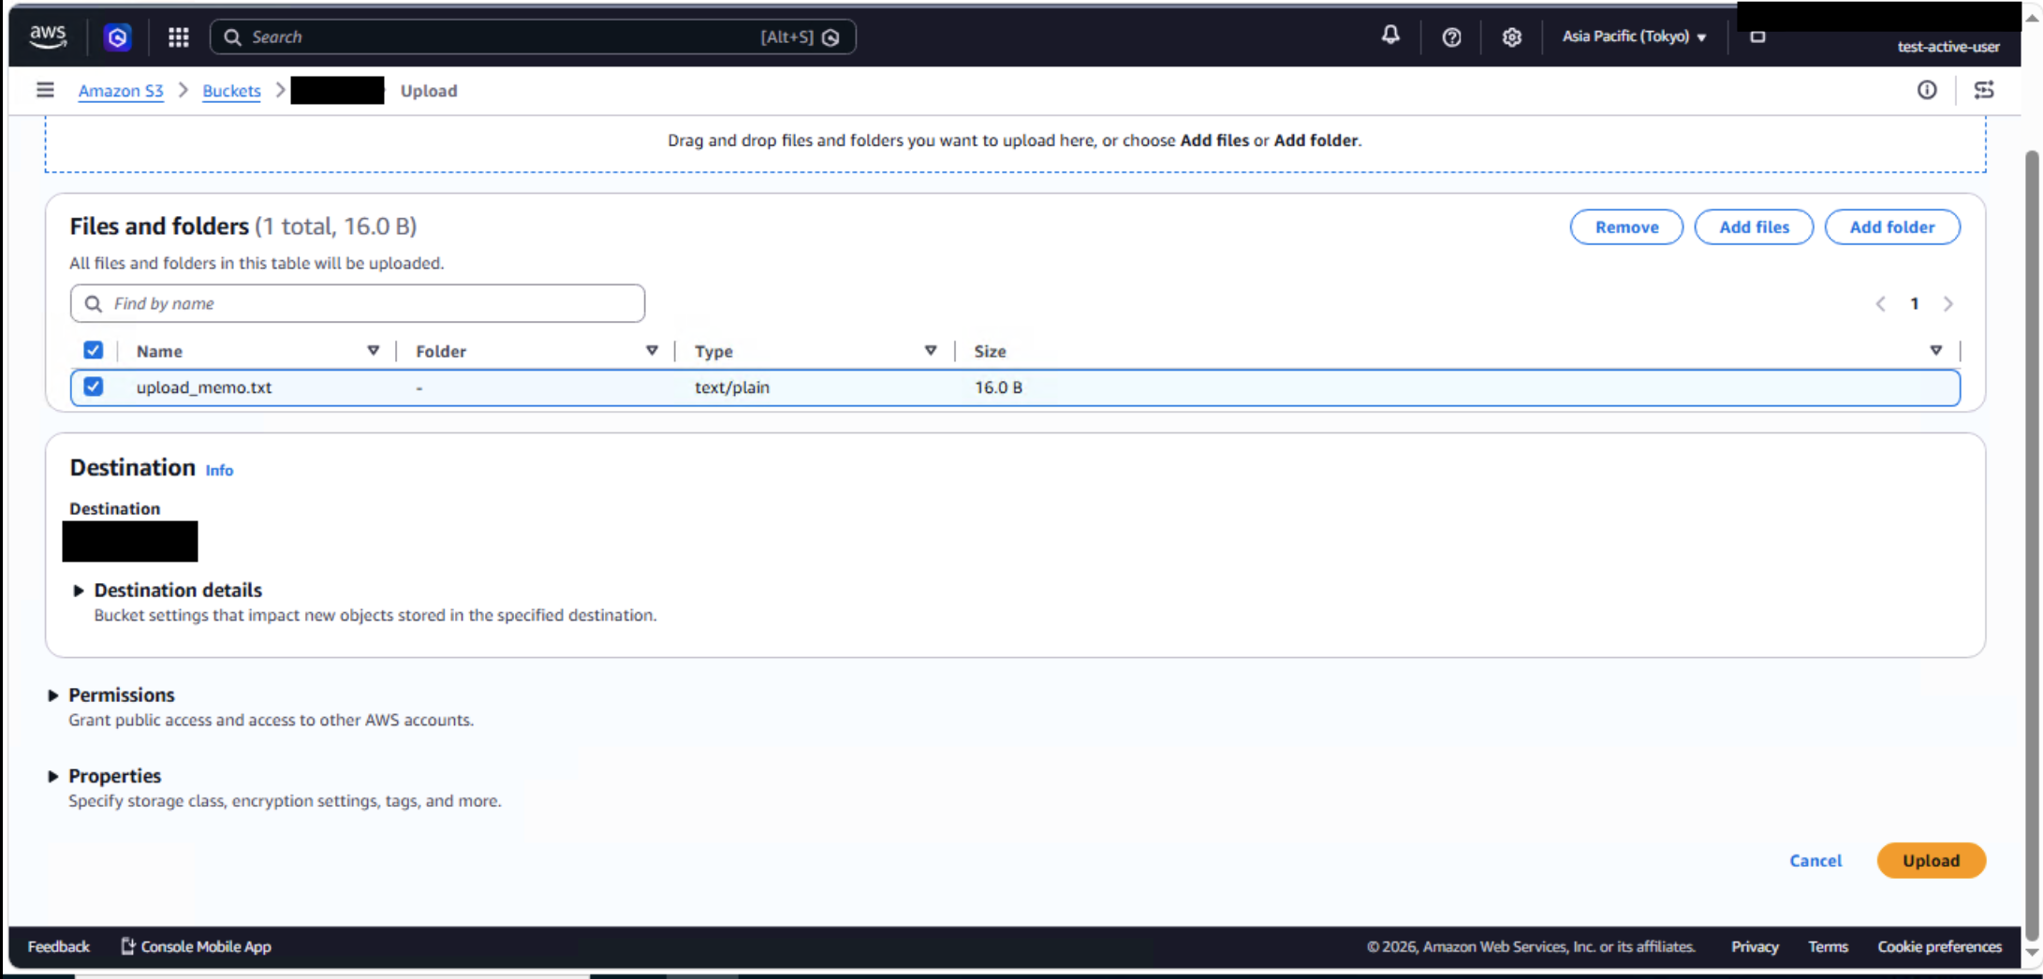The height and width of the screenshot is (979, 2043).
Task: Open console settings gear
Action: click(1511, 37)
